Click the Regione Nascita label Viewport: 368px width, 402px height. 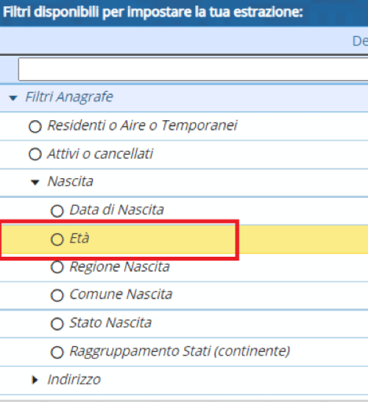point(120,267)
